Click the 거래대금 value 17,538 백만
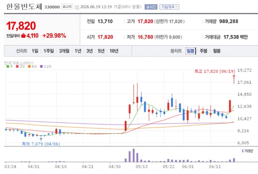258x174 pixels. [x=236, y=37]
